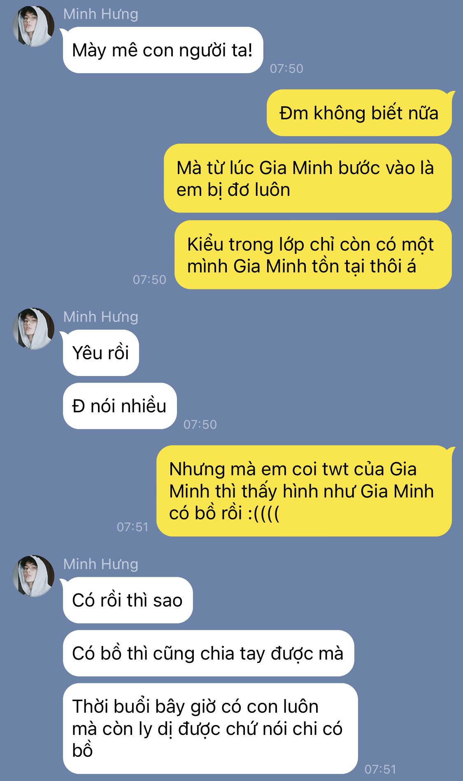Viewport: 463px width, 781px height.
Task: Tap message "Có bồ thì cũng chia tay được mà"
Action: point(208,653)
